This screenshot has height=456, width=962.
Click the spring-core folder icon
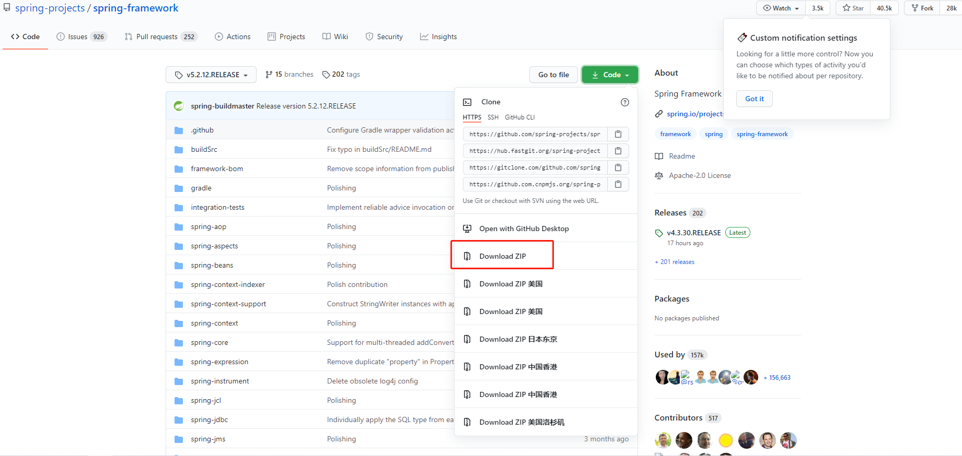[179, 343]
